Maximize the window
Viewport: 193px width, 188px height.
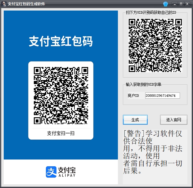(x=181, y=4)
